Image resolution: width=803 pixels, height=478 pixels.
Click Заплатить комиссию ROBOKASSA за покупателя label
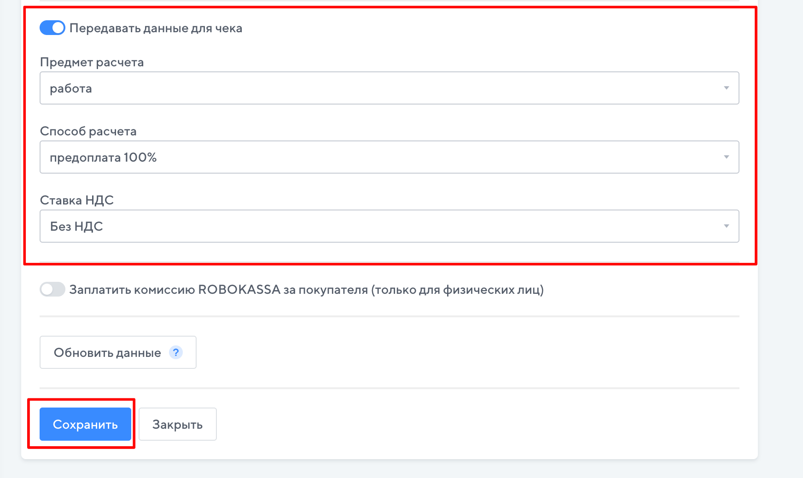pos(306,290)
